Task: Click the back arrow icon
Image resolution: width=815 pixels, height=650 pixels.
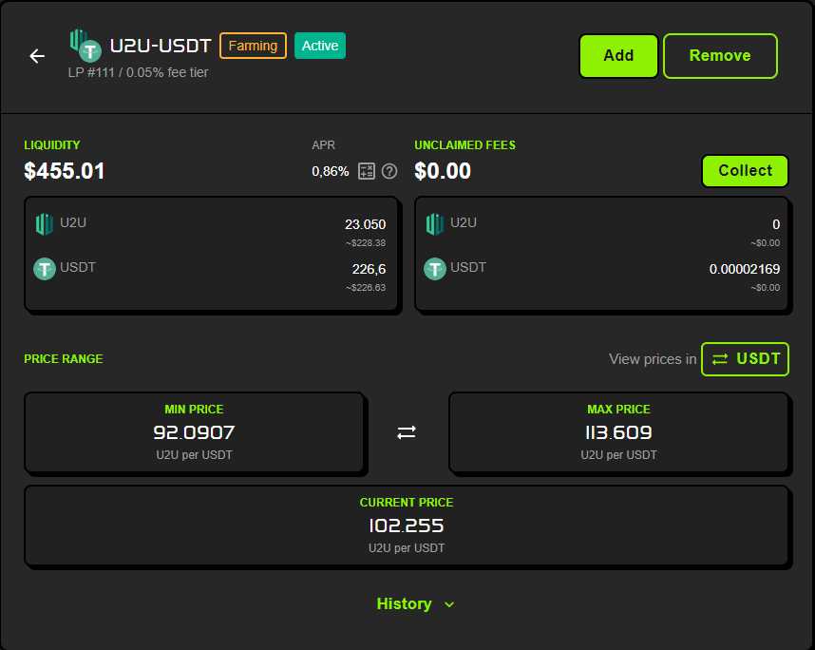Action: tap(37, 56)
